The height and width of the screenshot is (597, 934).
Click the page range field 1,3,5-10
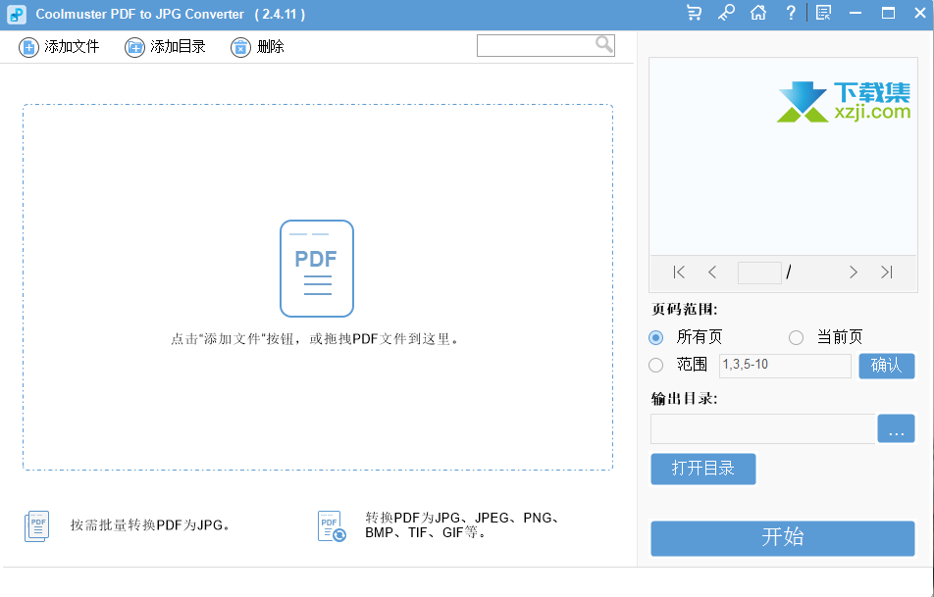785,366
